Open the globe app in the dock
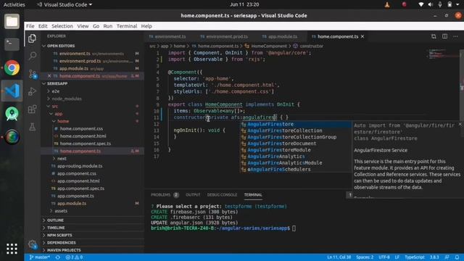 tap(12, 137)
